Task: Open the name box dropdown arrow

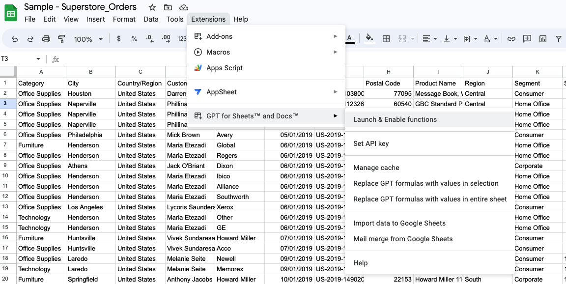Action: point(38,59)
